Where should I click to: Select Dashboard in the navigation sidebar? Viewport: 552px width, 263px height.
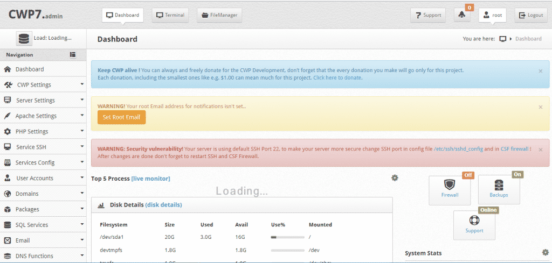pos(30,69)
